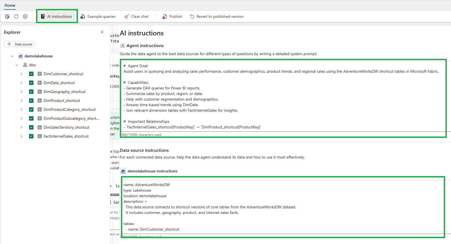Collapse the Explorer panel
451x244 pixels.
click(102, 32)
